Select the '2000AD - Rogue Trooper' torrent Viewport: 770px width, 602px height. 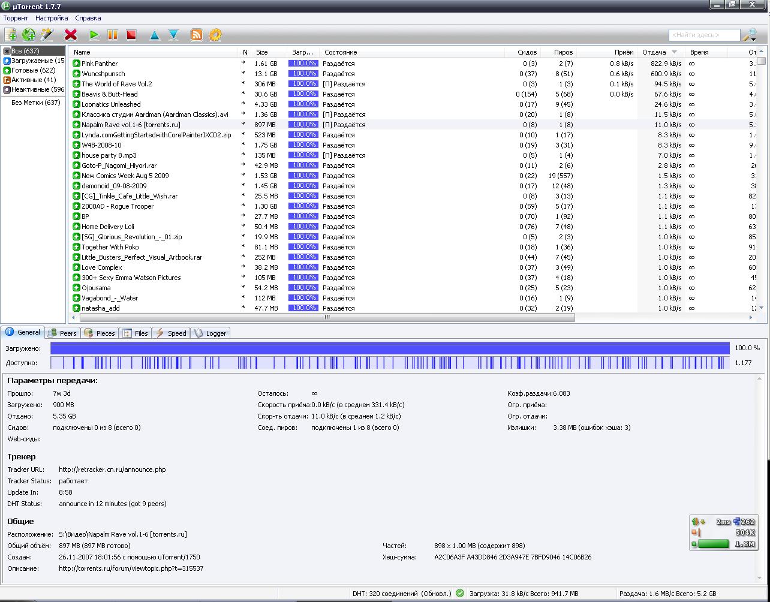click(413, 206)
